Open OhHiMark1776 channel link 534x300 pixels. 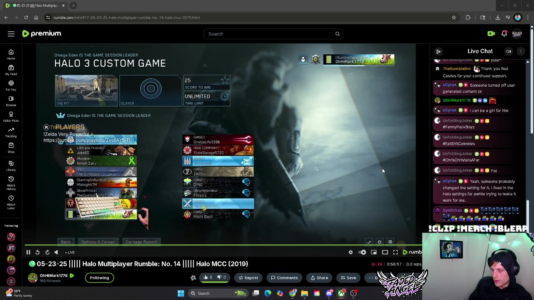tap(53, 275)
